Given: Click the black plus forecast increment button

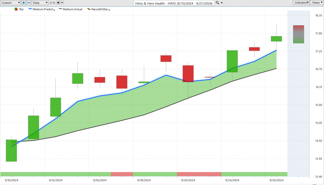Looking at the screenshot, I should 58,3.
